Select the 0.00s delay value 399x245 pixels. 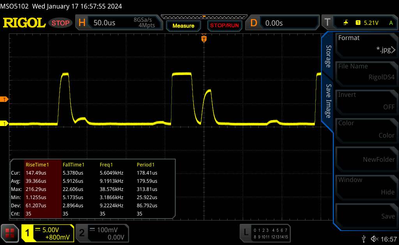tap(274, 23)
